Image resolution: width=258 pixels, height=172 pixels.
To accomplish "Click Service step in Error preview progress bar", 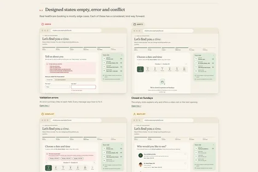I will (x=49, y=48).
